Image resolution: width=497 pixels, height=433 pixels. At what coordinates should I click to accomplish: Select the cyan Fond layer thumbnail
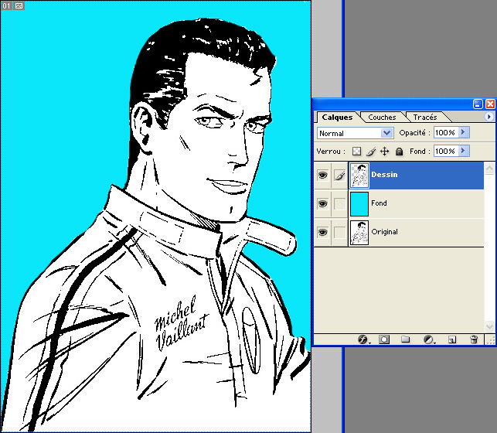coord(359,204)
